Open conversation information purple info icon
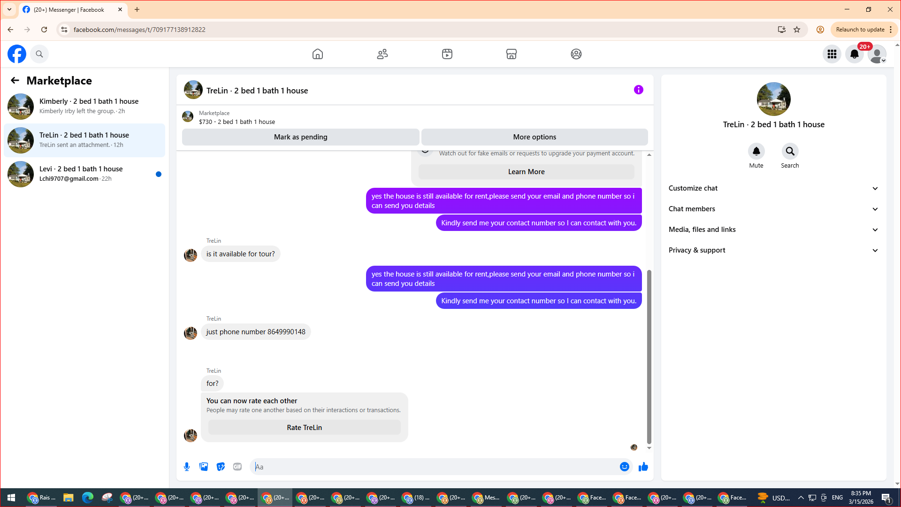The height and width of the screenshot is (507, 901). 639,90
